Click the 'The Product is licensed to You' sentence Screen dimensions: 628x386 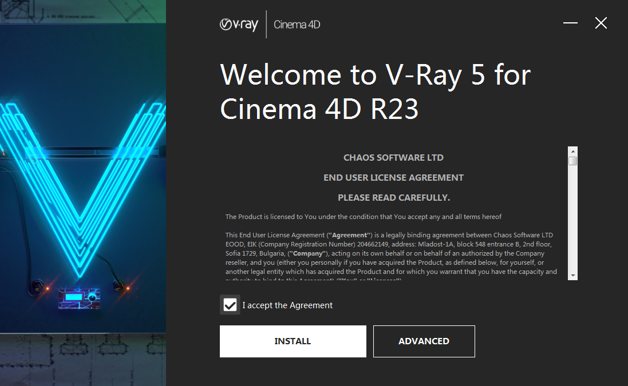[363, 217]
